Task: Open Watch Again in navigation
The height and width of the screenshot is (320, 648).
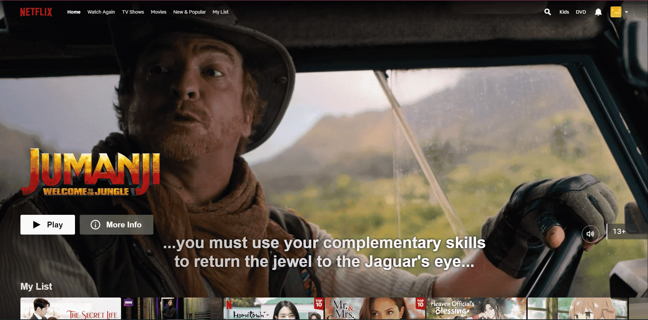Action: pyautogui.click(x=101, y=12)
